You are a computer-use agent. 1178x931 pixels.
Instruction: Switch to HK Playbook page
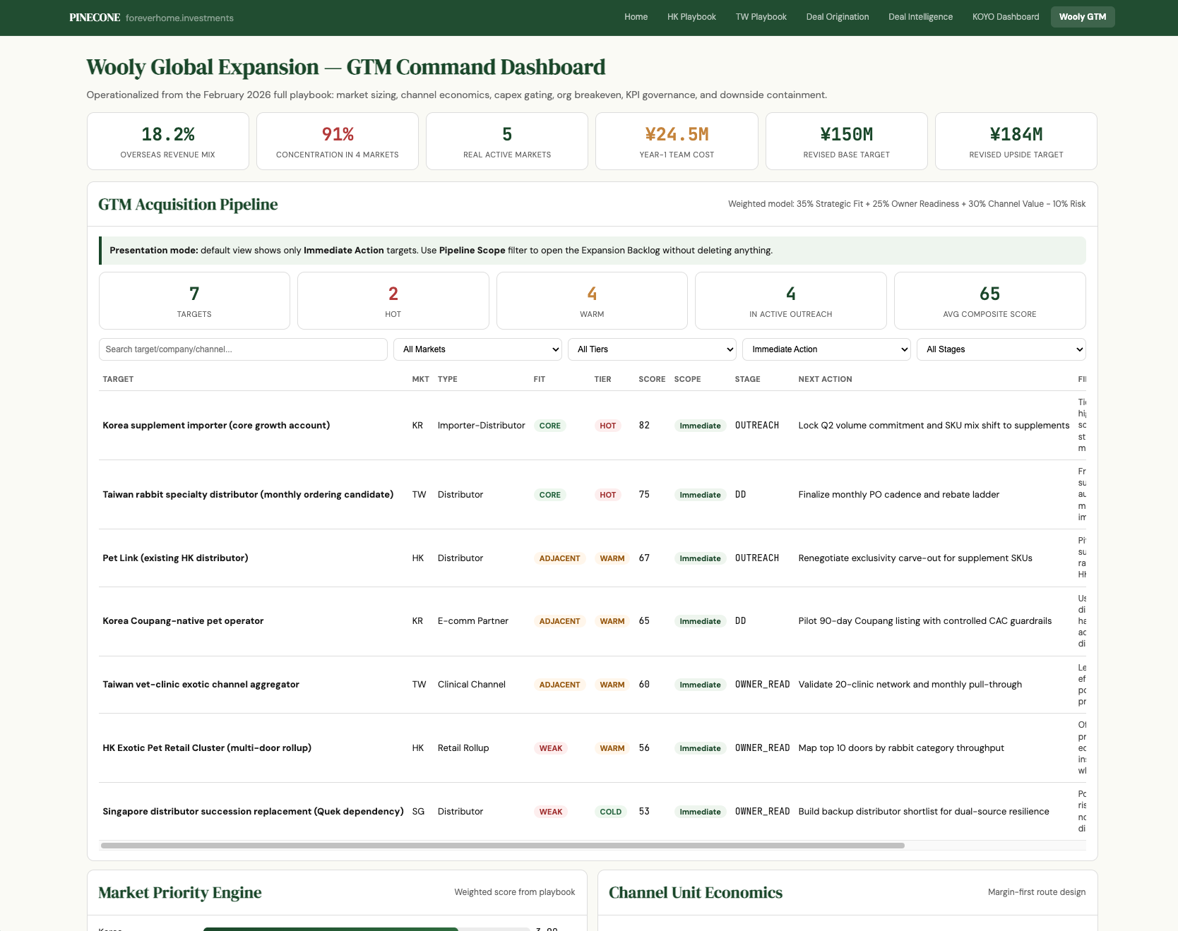click(691, 17)
